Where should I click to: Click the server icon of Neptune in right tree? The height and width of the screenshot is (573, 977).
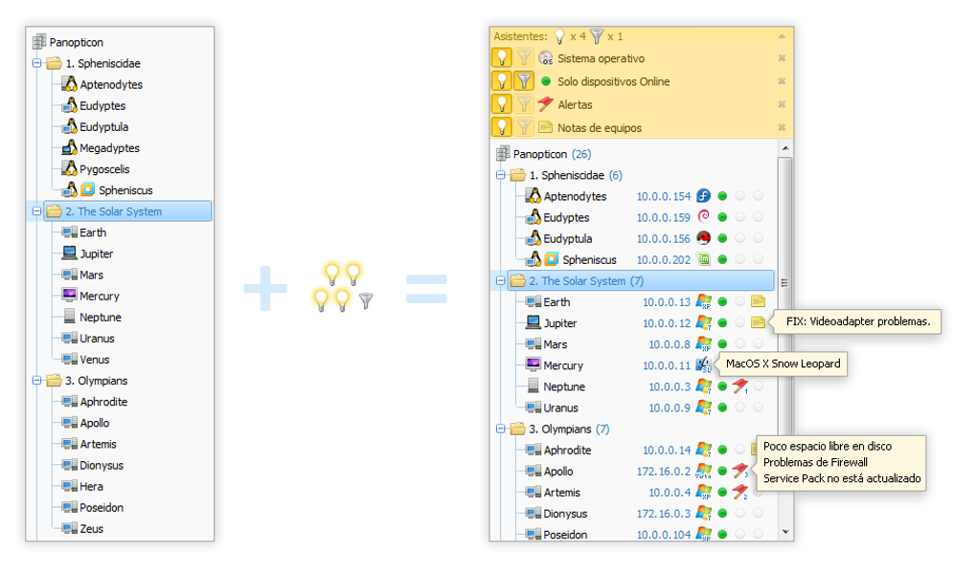533,386
